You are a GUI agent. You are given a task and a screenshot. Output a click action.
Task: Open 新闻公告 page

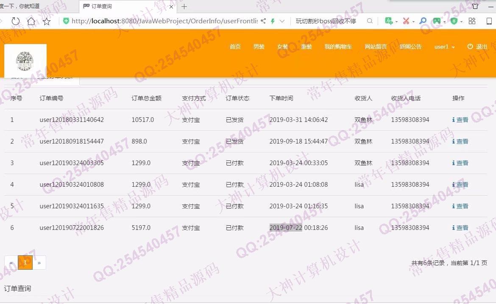410,47
